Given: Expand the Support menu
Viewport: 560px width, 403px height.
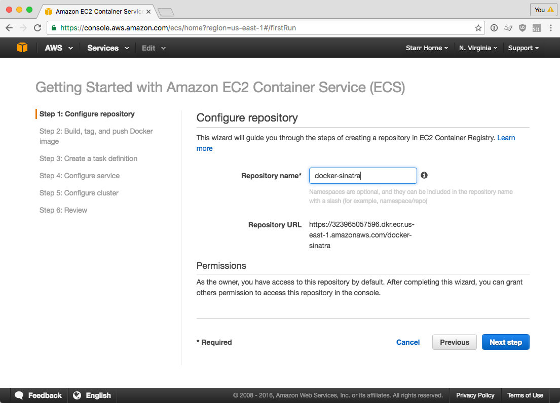Looking at the screenshot, I should tap(522, 48).
